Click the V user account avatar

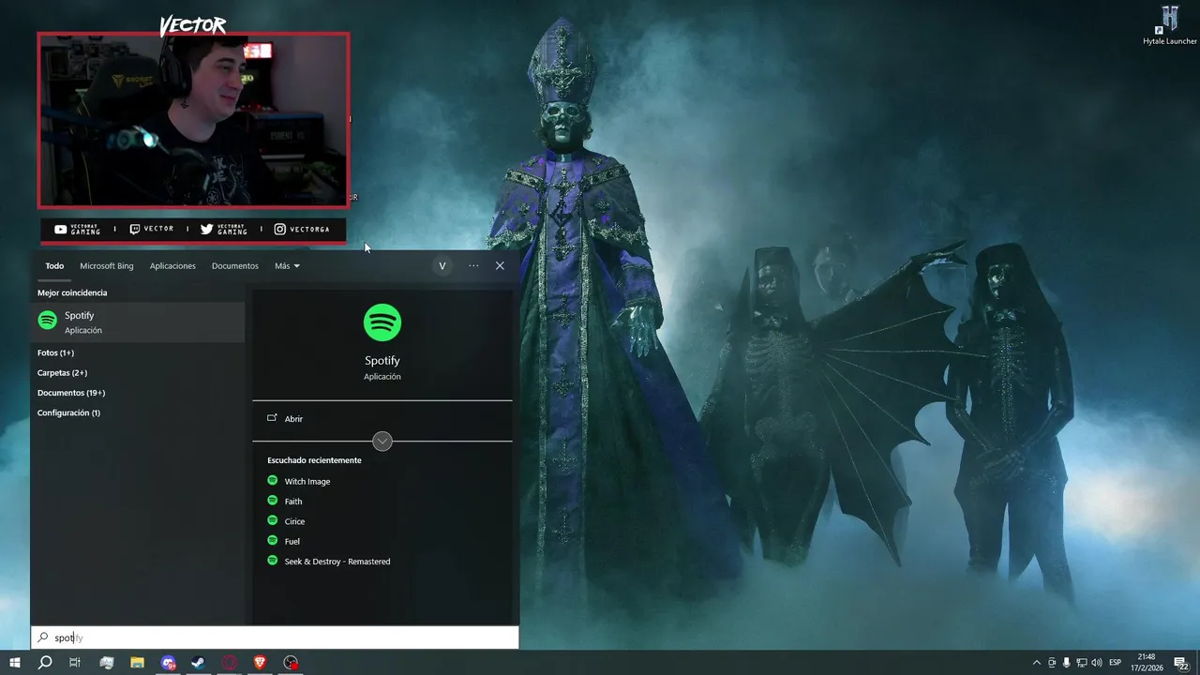442,266
